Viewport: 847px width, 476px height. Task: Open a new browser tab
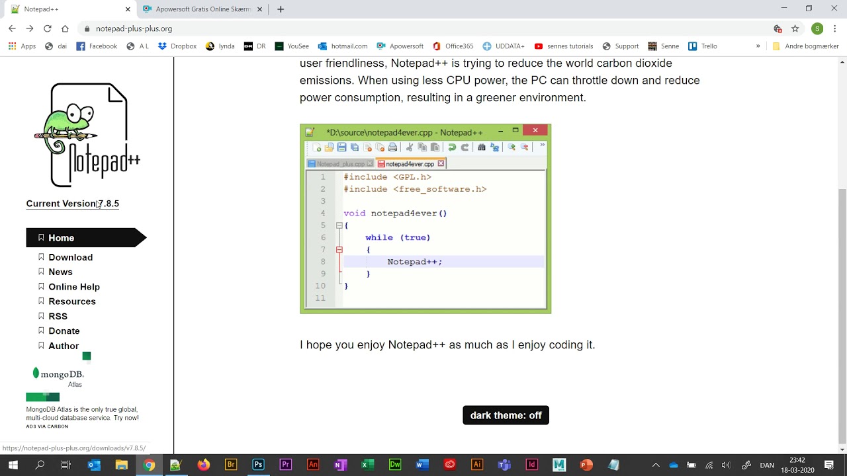(281, 9)
